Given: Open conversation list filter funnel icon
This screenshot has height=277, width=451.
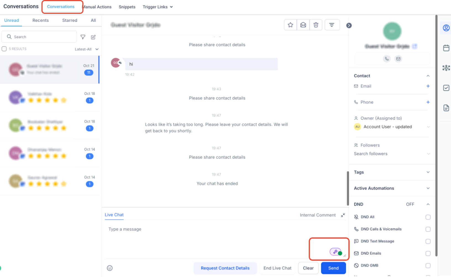Looking at the screenshot, I should pos(83,37).
